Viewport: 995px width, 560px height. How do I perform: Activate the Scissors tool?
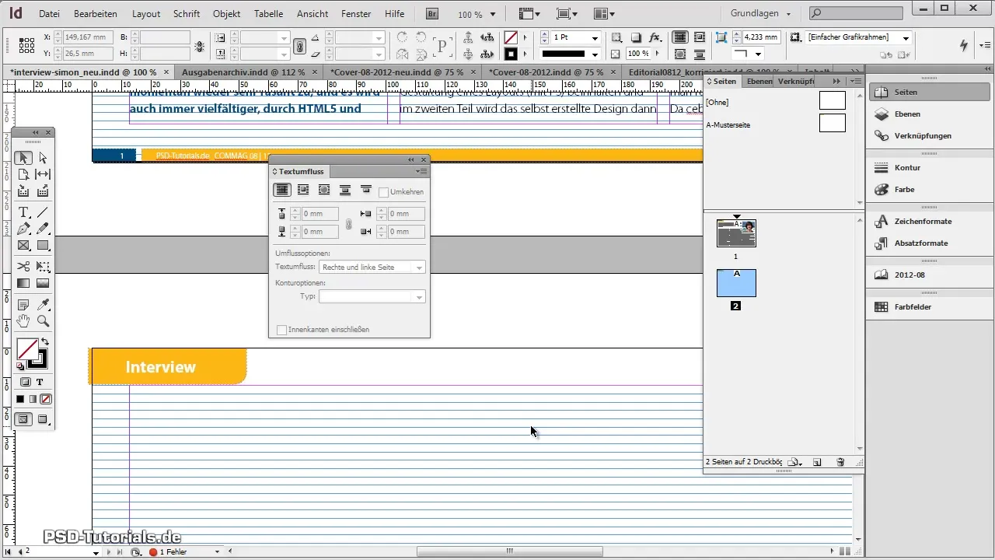pyautogui.click(x=23, y=267)
